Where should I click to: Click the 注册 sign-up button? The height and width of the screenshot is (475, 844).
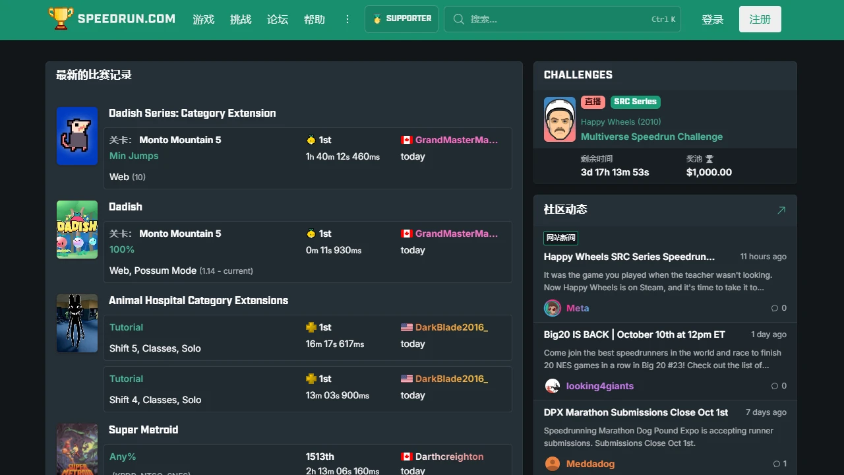tap(760, 19)
